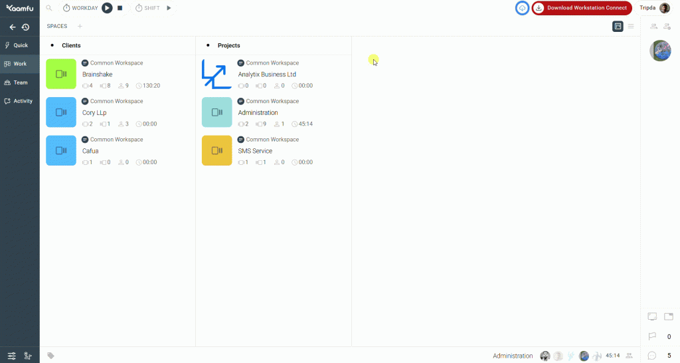680x363 pixels.
Task: Switch to board view layout
Action: (x=618, y=27)
